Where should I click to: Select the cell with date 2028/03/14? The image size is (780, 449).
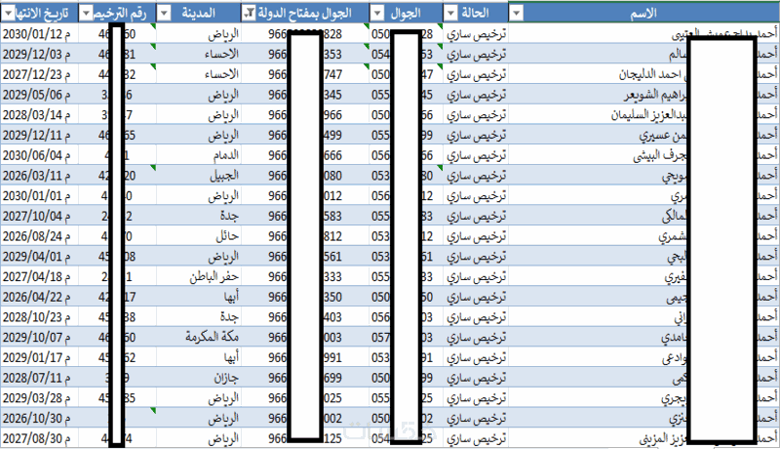(39, 115)
